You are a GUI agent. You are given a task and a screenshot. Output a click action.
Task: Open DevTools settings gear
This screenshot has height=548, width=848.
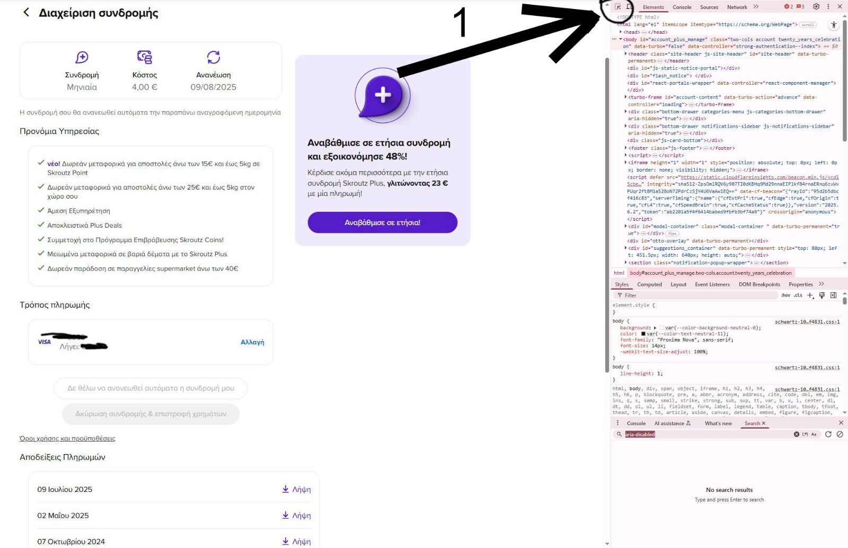click(816, 7)
